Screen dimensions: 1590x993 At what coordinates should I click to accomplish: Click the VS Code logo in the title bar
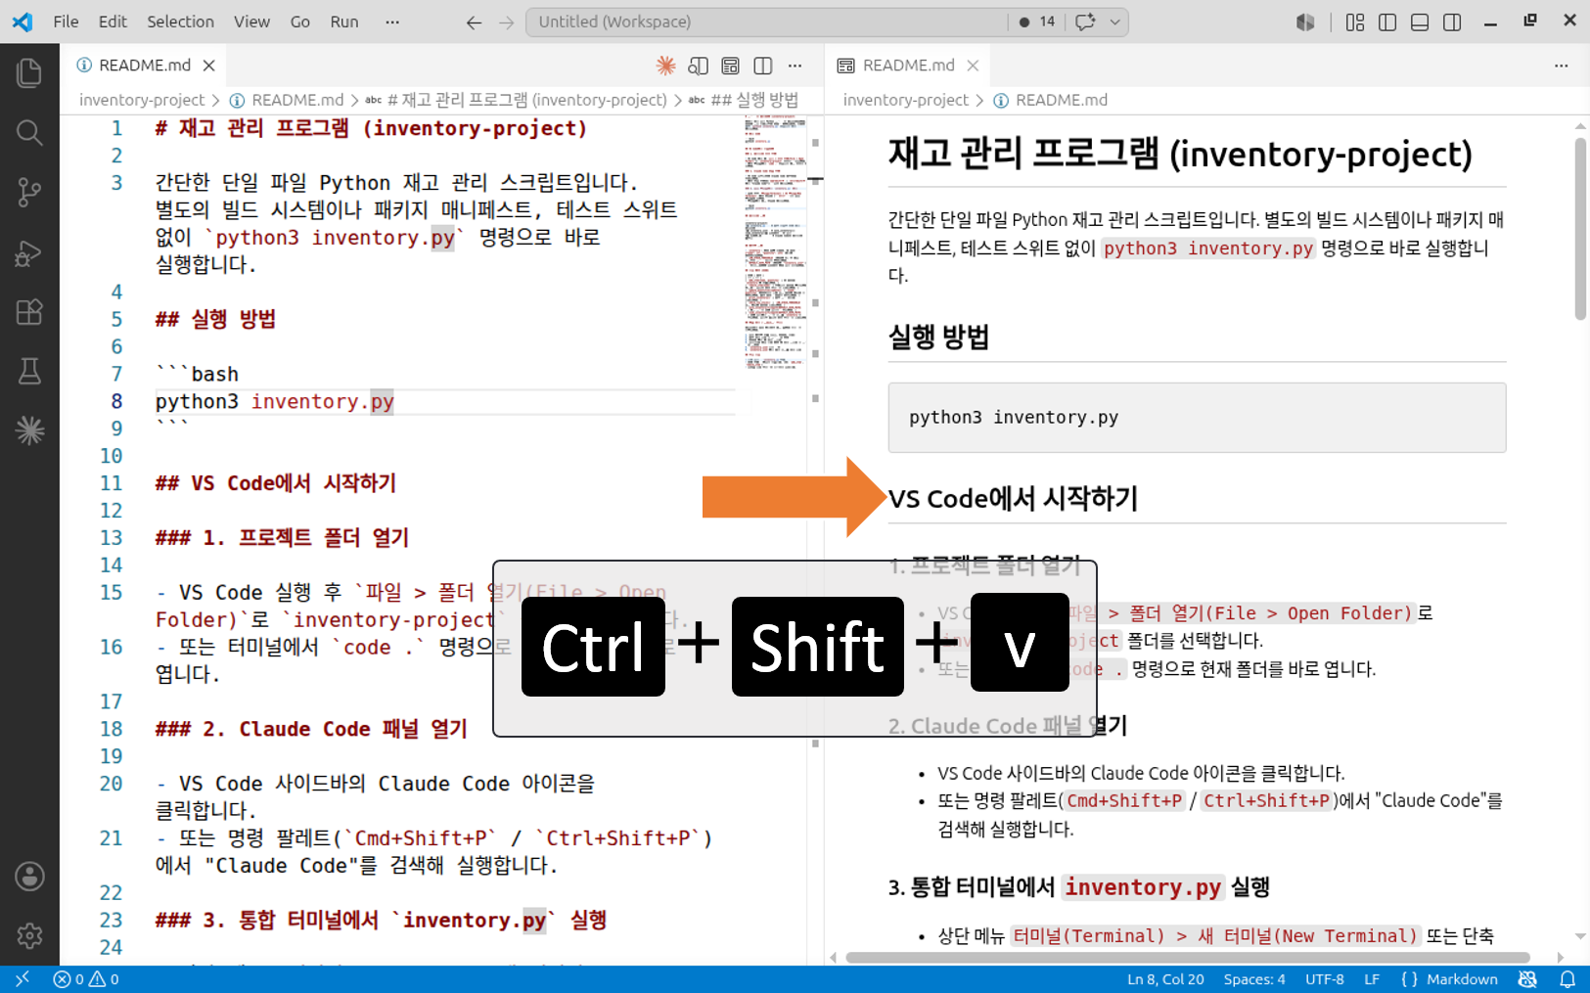pyautogui.click(x=22, y=22)
